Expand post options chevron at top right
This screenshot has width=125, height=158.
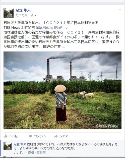[x=120, y=9]
